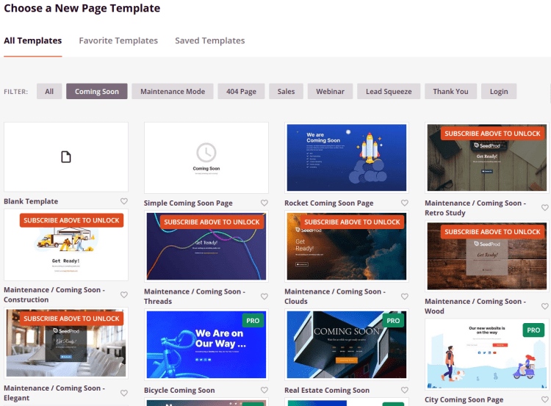
Task: Click 'Maintenance / Coming Soon - Retro Study' title
Action: click(x=475, y=208)
